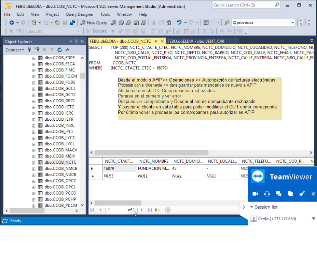
Task: Open the TeamViewer chat icon
Action: coord(278,194)
